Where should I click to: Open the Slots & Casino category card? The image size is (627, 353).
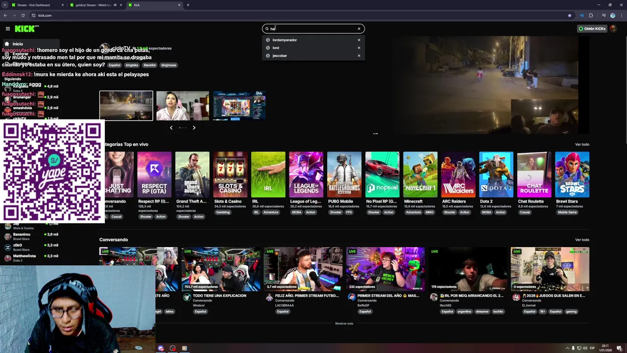(230, 175)
